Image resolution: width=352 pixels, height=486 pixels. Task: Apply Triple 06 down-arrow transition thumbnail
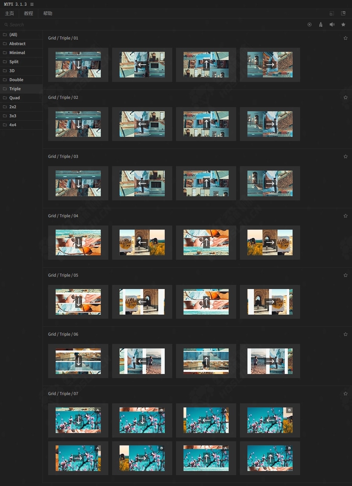pos(78,361)
